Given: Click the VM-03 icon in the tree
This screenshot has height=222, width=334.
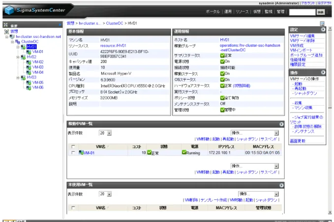Looking at the screenshot, I should (29, 67).
